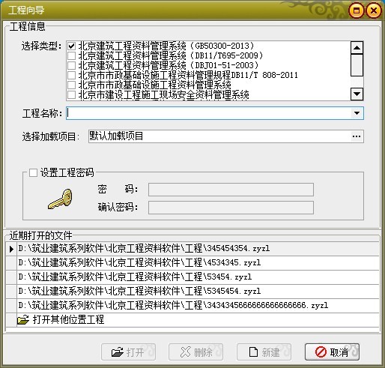Click the 取消 button
This screenshot has width=385, height=368.
332,352
